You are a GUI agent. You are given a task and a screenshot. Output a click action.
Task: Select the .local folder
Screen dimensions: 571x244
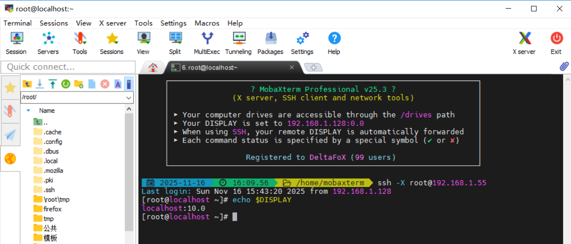point(45,161)
